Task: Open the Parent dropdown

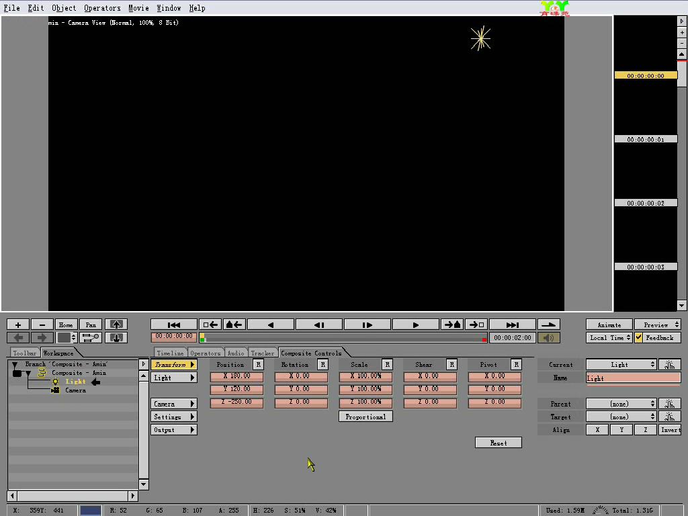Action: [621, 404]
